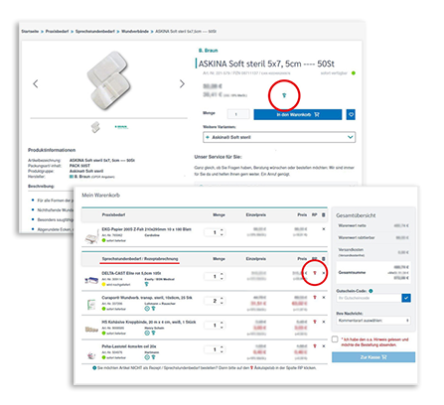444x405 pixels.
Task: Open EKG-Papier product image in cart
Action: (x=91, y=236)
